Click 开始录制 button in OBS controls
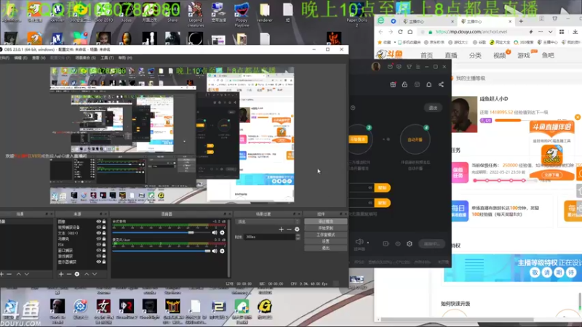 (x=325, y=228)
